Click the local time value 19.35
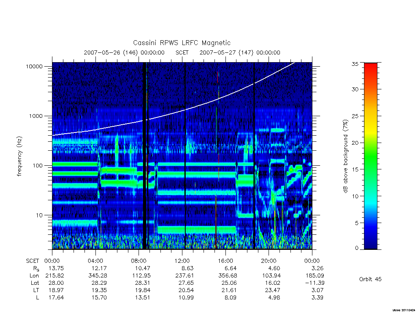The height and width of the screenshot is (312, 416). tap(99, 290)
